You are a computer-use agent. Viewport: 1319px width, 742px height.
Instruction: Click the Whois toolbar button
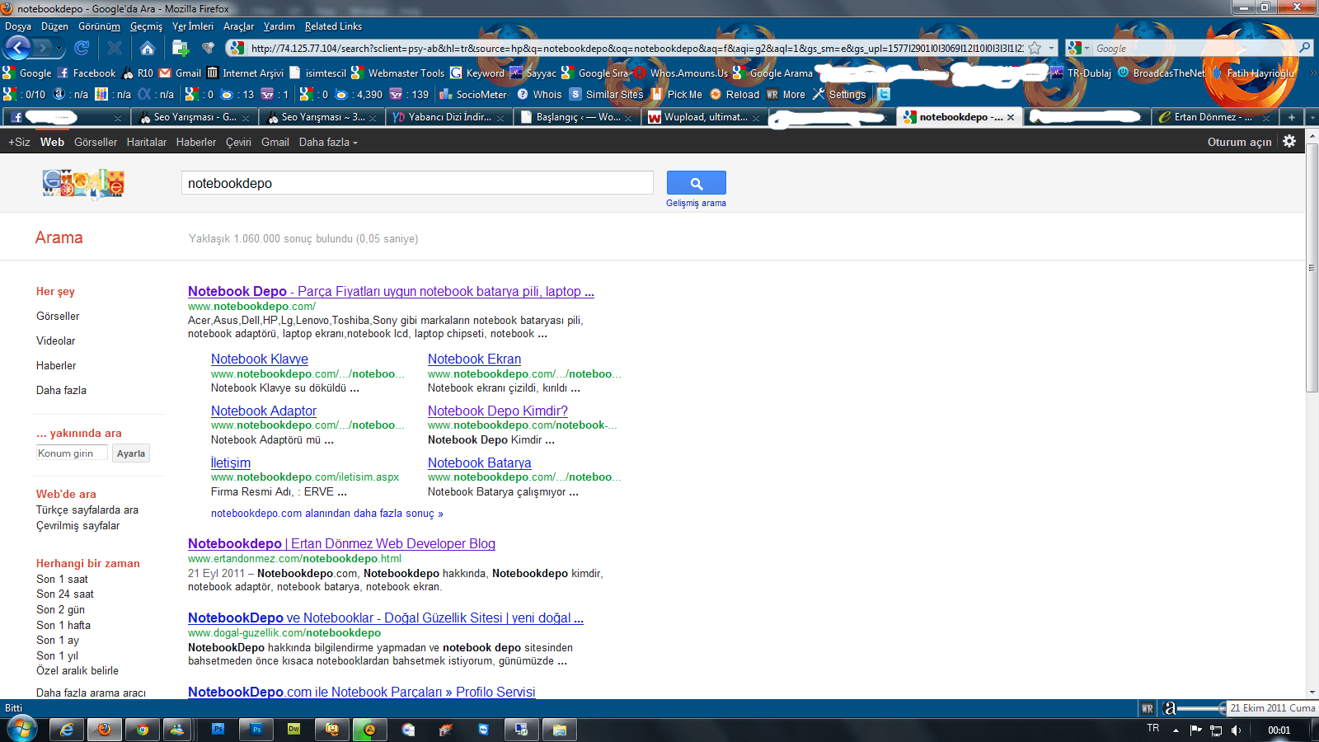(540, 95)
